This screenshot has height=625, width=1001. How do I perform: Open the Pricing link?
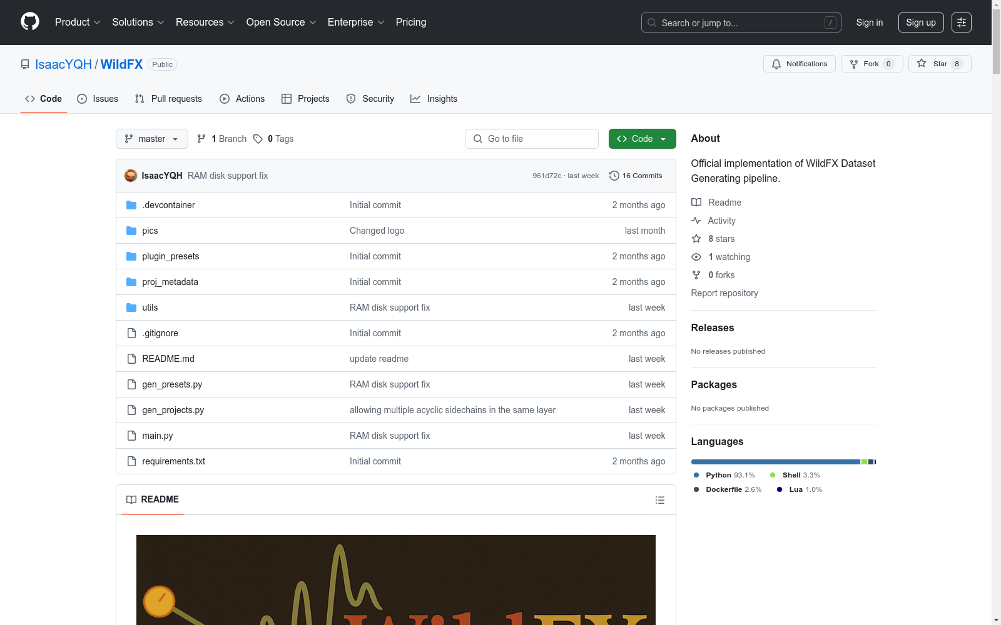[411, 22]
